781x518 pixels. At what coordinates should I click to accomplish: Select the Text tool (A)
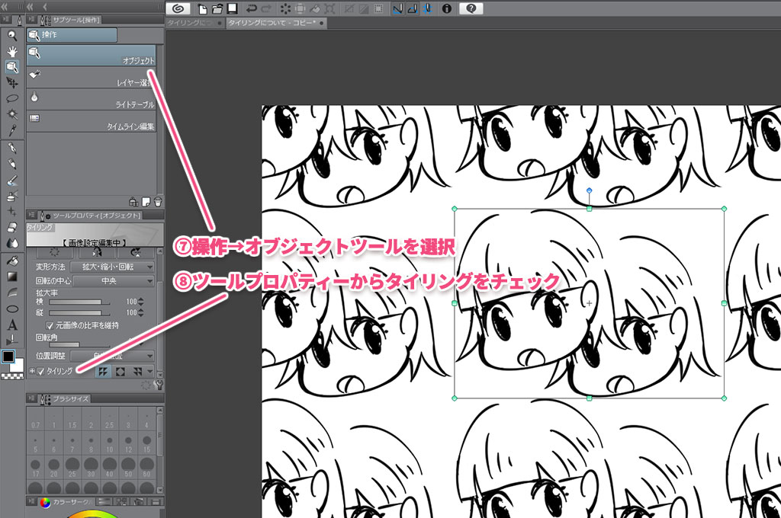[x=12, y=325]
